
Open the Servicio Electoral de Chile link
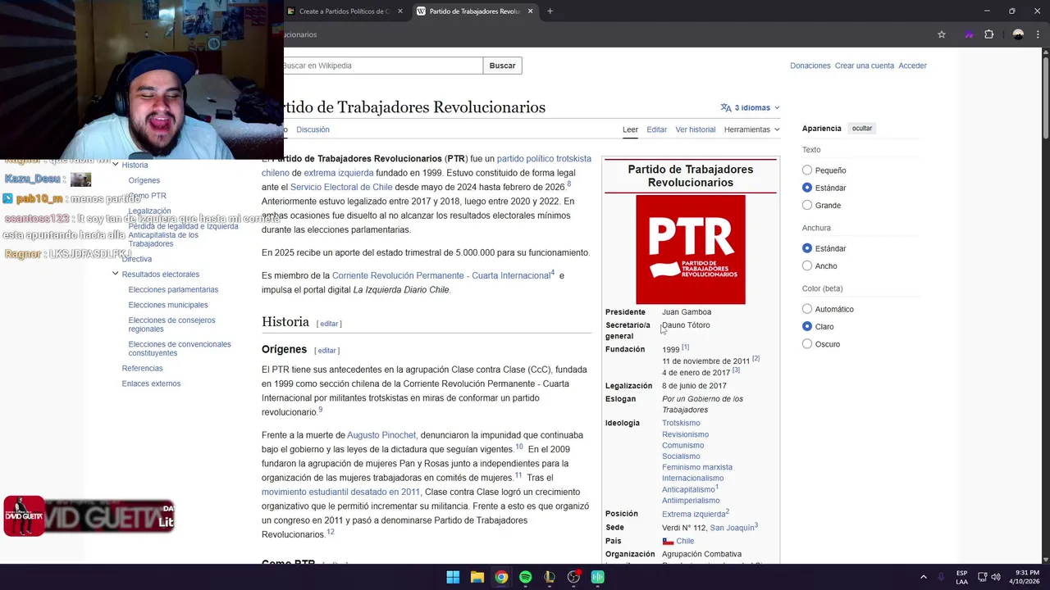coord(341,187)
